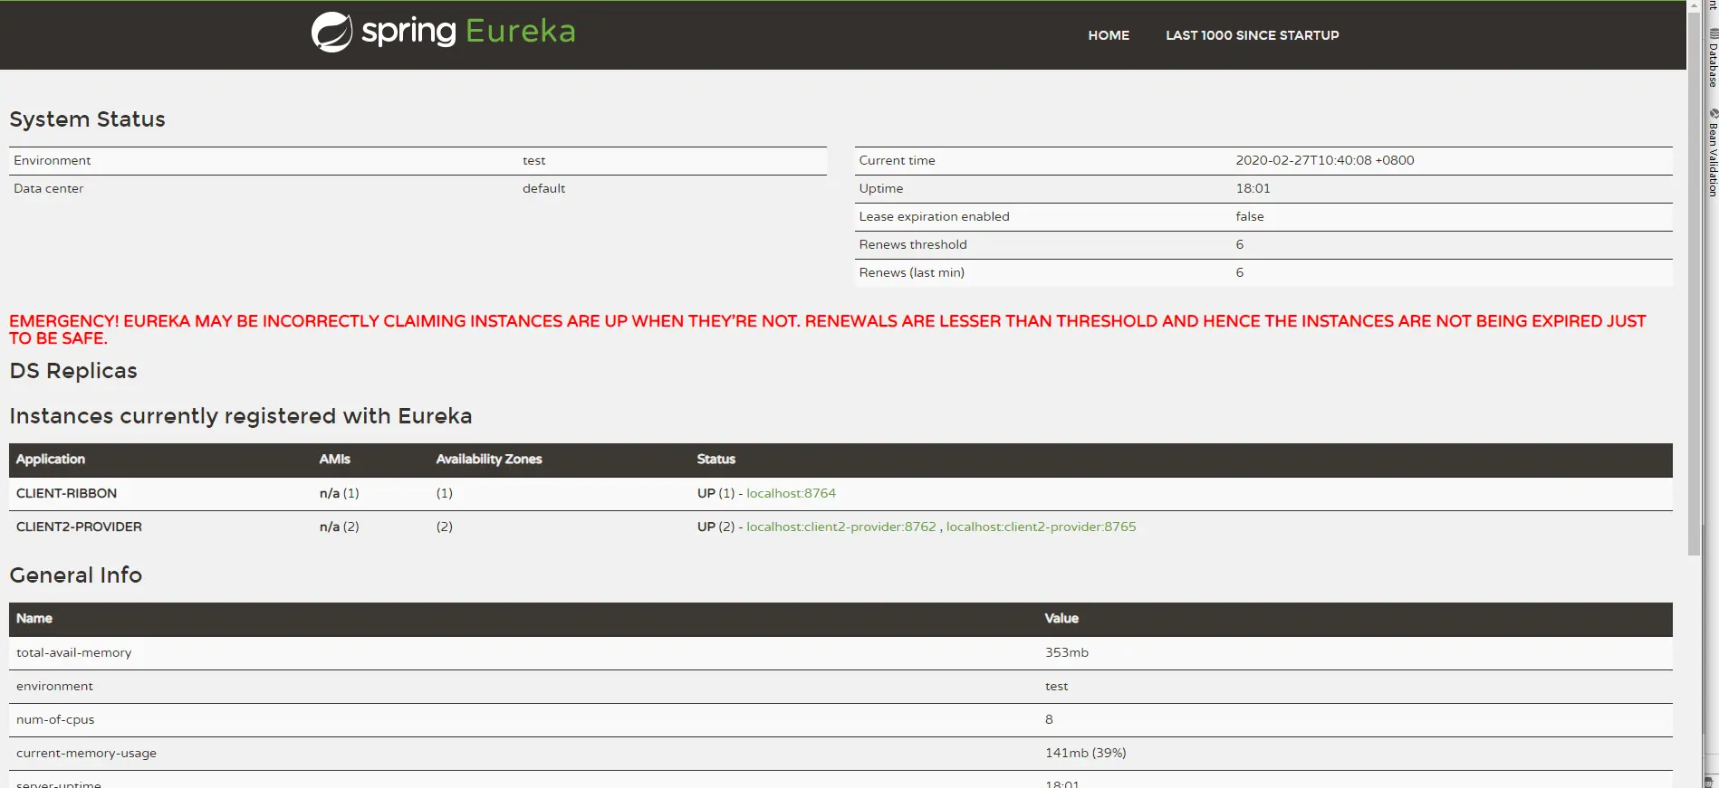Click the 'default' data center value
Image resolution: width=1719 pixels, height=788 pixels.
point(543,188)
